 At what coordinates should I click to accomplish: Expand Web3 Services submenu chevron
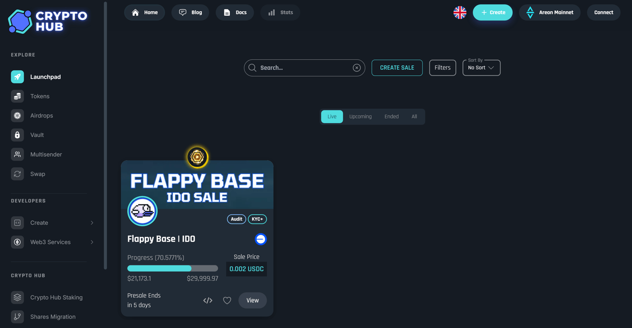[x=92, y=242]
